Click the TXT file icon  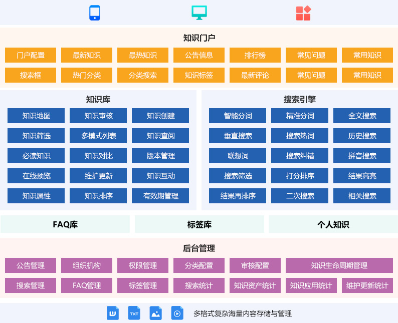coord(134,313)
